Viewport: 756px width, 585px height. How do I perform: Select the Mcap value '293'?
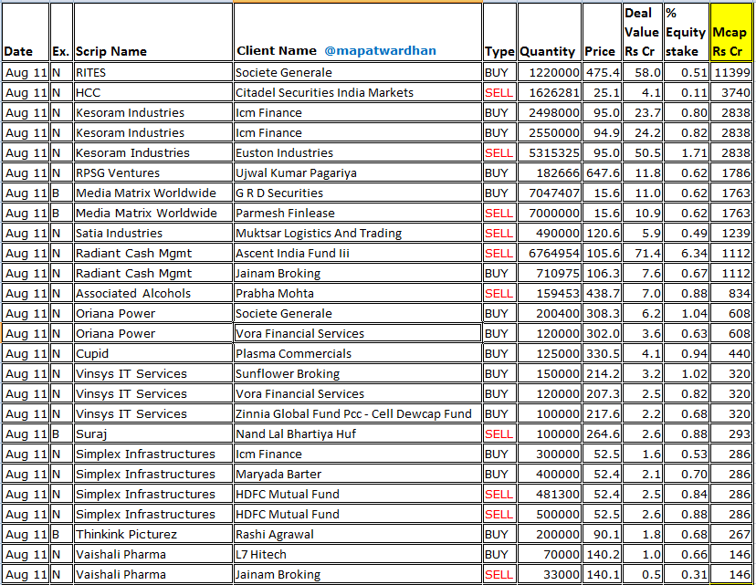[731, 434]
